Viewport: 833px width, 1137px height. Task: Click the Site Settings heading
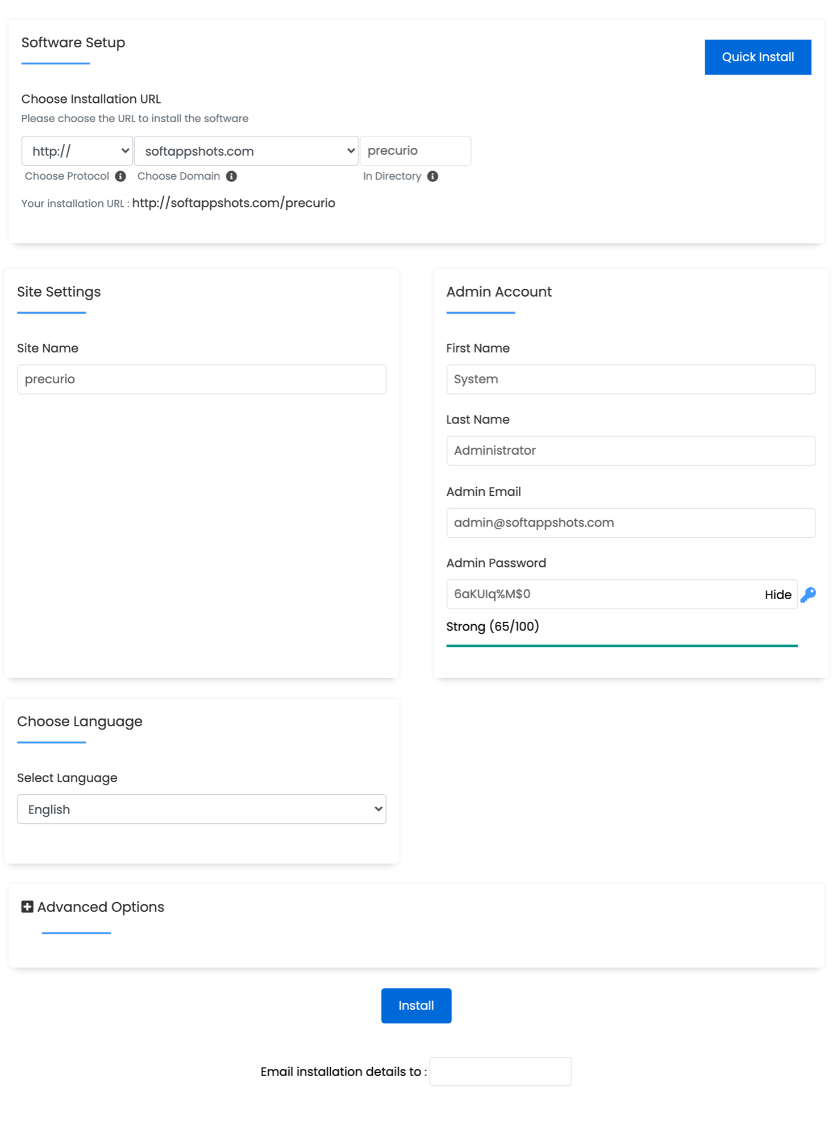tap(59, 292)
